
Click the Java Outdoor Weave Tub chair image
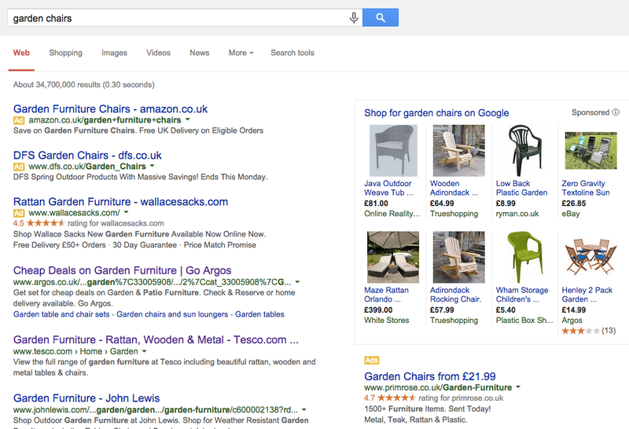point(393,150)
